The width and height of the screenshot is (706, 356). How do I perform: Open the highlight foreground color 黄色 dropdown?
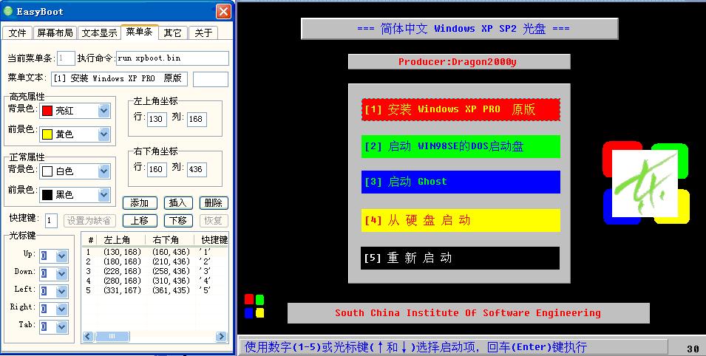point(104,134)
